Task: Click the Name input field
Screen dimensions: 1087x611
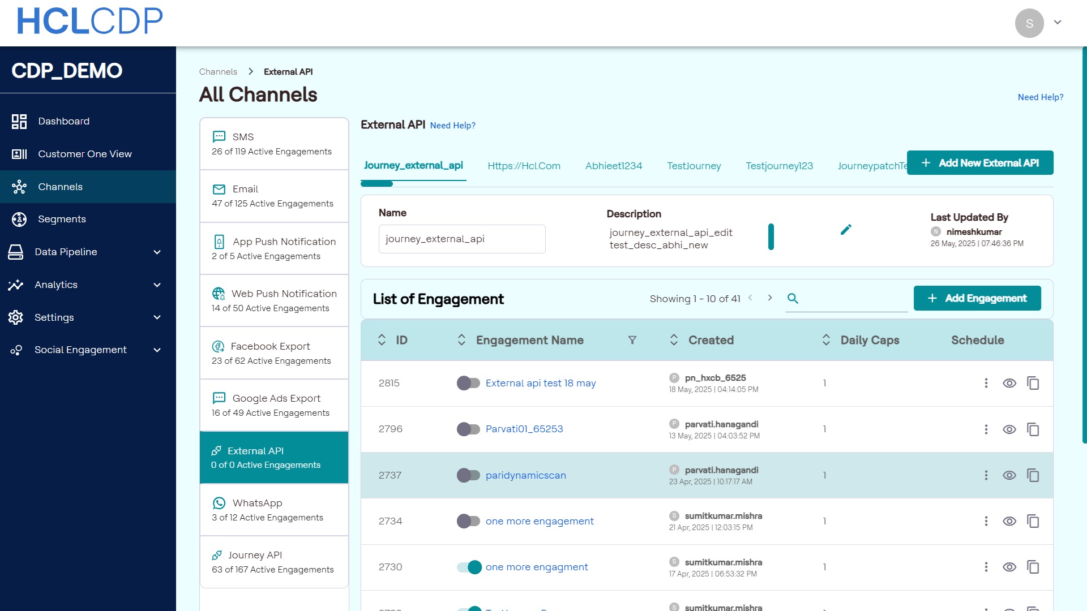Action: coord(461,239)
